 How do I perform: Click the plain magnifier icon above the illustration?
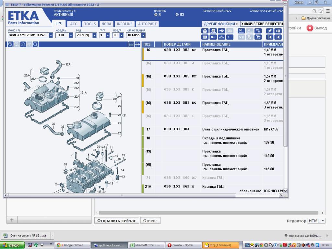36,44
